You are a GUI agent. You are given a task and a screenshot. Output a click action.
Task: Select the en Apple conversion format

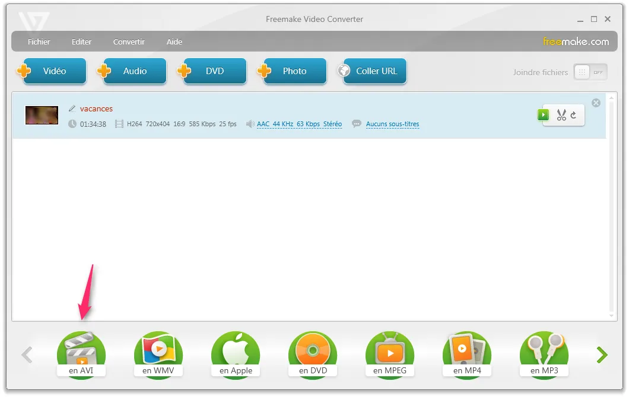click(x=236, y=354)
